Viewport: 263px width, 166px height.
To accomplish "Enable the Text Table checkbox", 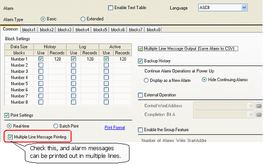I will (x=110, y=8).
